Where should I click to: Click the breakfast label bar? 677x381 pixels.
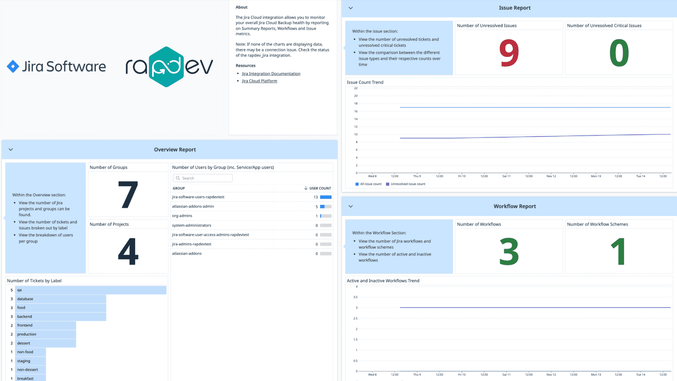point(30,378)
